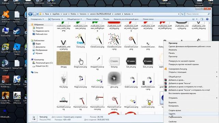Select GunWaitCursor.png reloading image
This screenshot has height=123, width=219.
click(64, 99)
